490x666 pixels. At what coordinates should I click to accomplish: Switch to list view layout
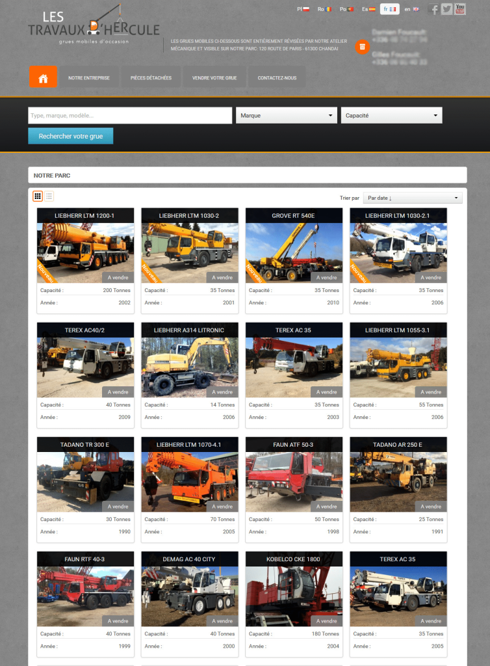pyautogui.click(x=49, y=196)
